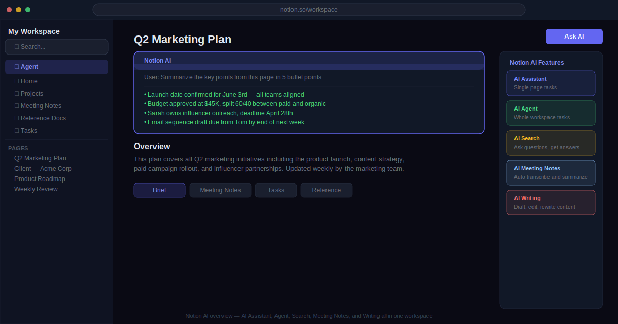The width and height of the screenshot is (618, 324).
Task: Open the Agent sidebar item
Action: [x=57, y=67]
